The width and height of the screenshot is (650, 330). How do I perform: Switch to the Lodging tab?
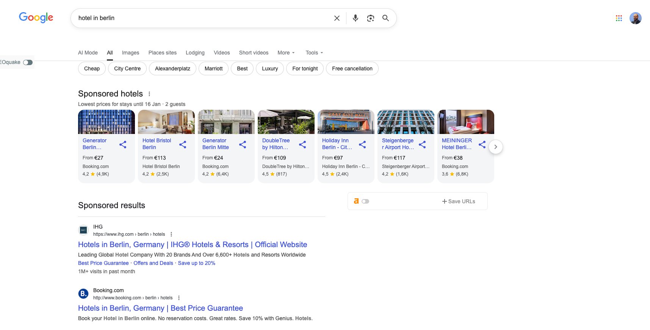tap(195, 53)
